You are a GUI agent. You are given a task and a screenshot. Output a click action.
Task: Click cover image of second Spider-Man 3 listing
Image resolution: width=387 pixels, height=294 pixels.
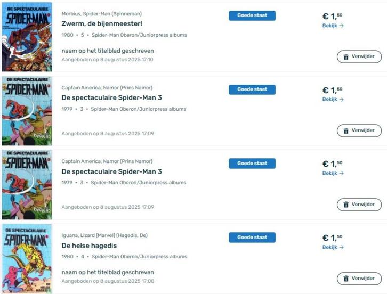[x=26, y=185]
